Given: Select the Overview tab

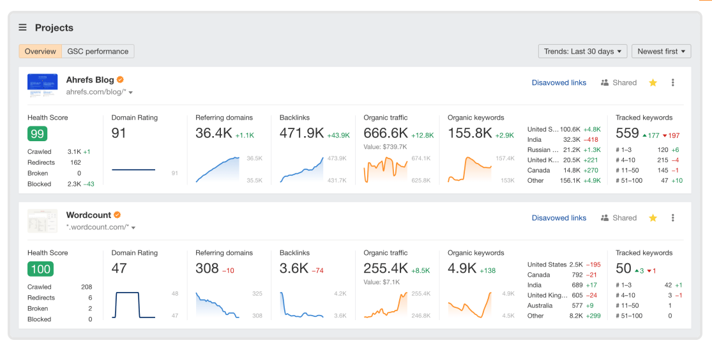Looking at the screenshot, I should pos(40,51).
